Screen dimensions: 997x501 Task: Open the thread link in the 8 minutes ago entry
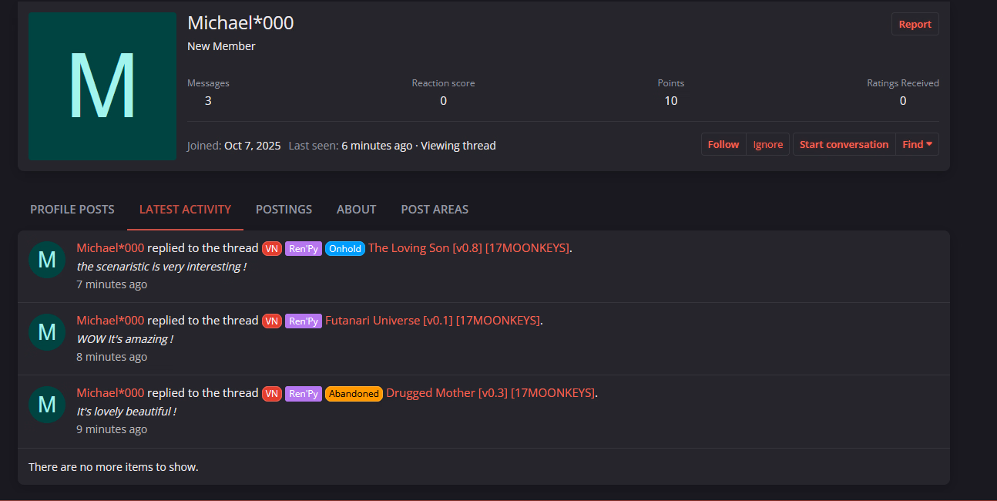tap(432, 321)
